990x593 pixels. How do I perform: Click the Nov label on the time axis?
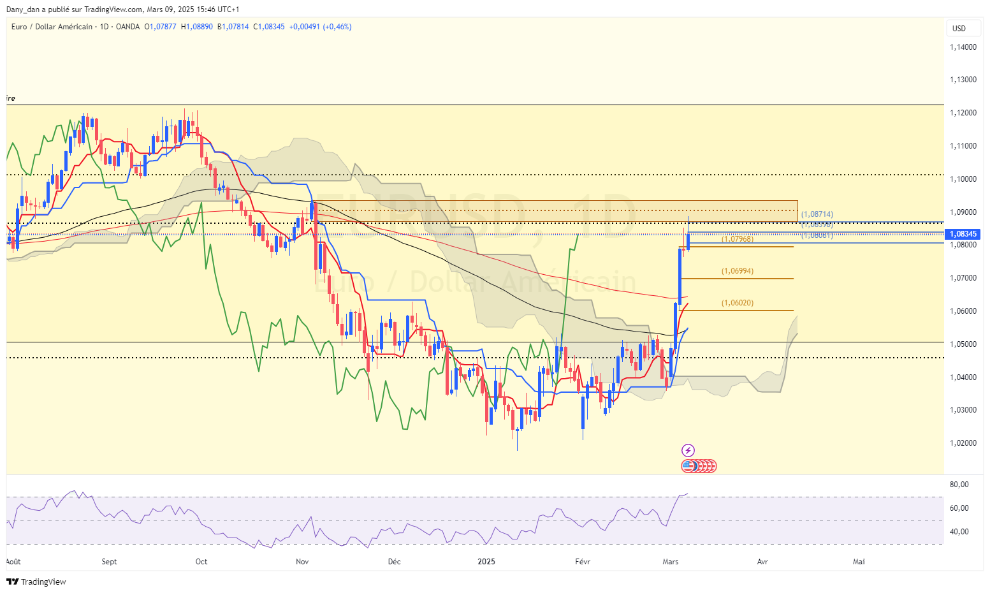click(302, 562)
